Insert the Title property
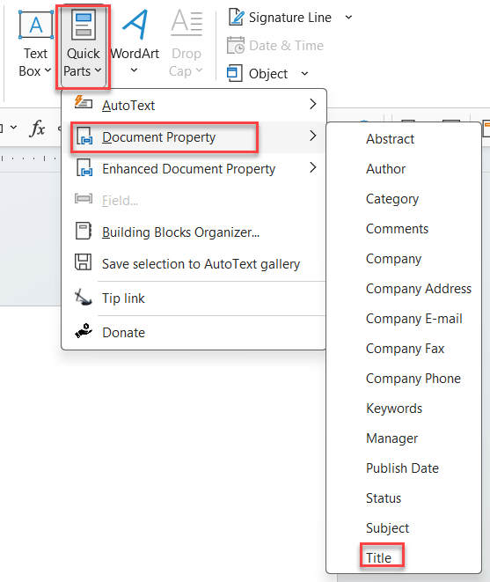 (x=404, y=558)
